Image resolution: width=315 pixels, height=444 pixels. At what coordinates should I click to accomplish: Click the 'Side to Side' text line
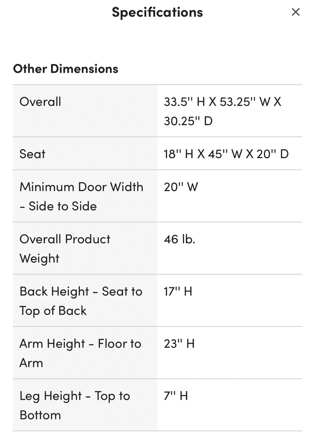coord(58,206)
